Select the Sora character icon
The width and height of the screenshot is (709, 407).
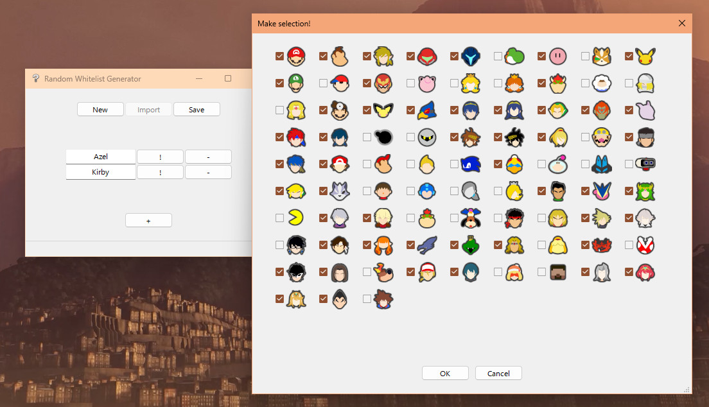[x=383, y=299]
